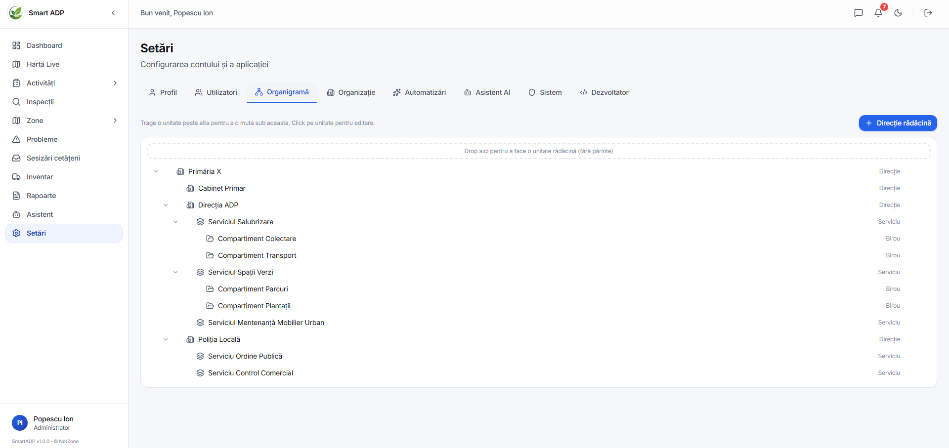Edit Serviciu Control Comercial unit name
This screenshot has width=949, height=448.
pos(251,373)
